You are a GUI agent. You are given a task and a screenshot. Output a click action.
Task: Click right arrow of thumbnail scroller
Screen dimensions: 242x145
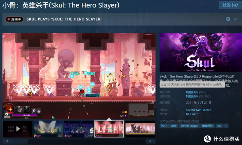pyautogui.click(x=151, y=141)
